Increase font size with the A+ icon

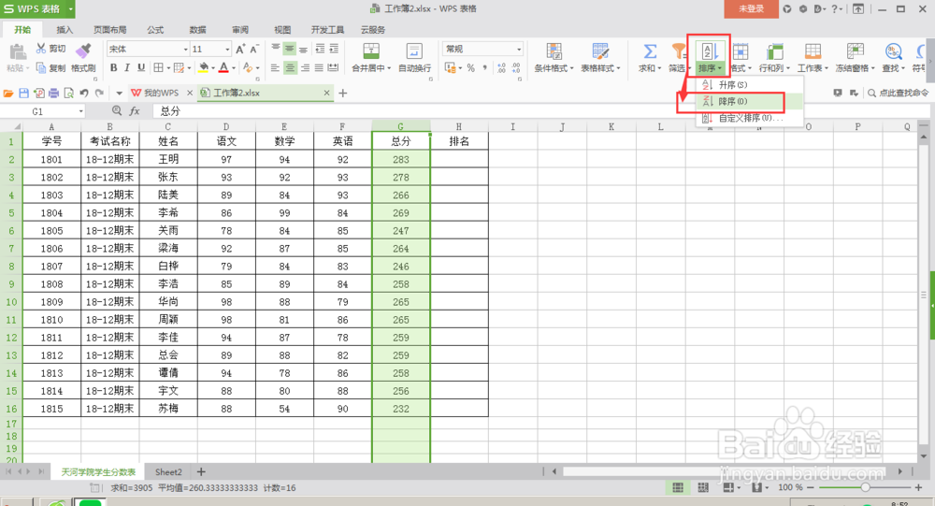point(240,49)
